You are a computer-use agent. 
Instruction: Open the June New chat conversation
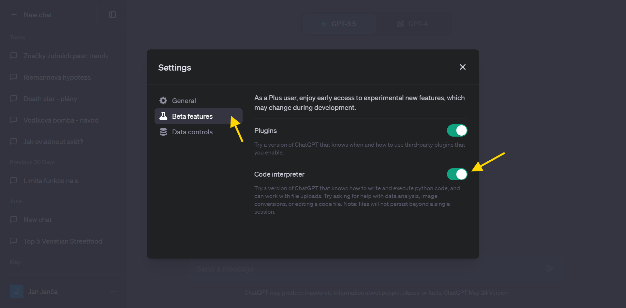pyautogui.click(x=64, y=220)
